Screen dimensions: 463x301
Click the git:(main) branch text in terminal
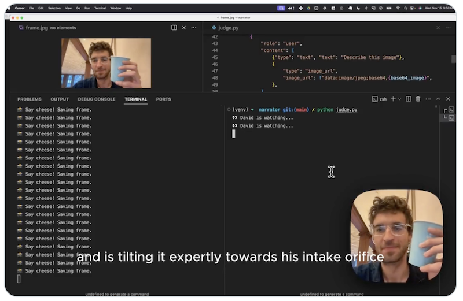click(296, 110)
